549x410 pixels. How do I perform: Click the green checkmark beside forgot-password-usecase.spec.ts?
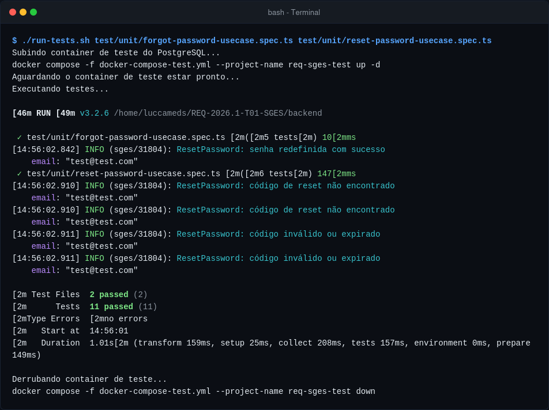(x=19, y=138)
